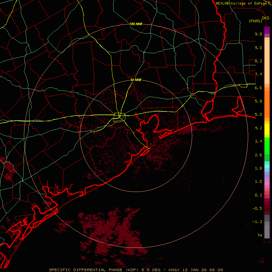Pick the bright green segment of the color bar
The image size is (272, 272).
[267, 146]
